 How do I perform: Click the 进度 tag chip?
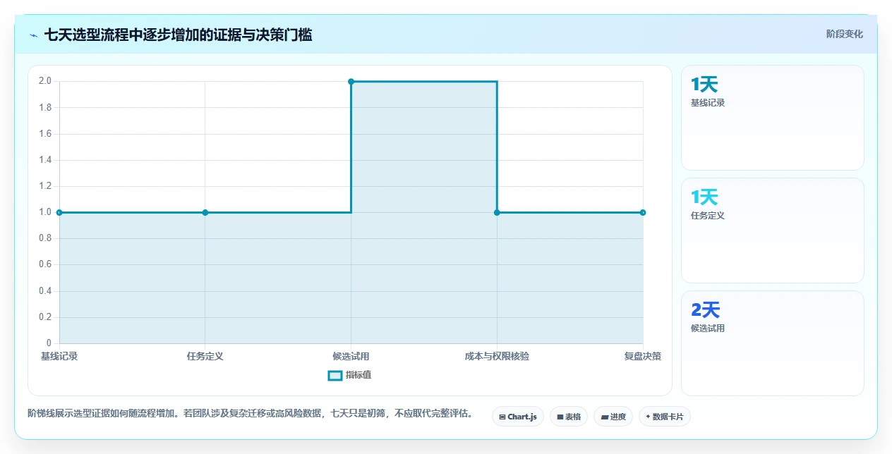(613, 417)
